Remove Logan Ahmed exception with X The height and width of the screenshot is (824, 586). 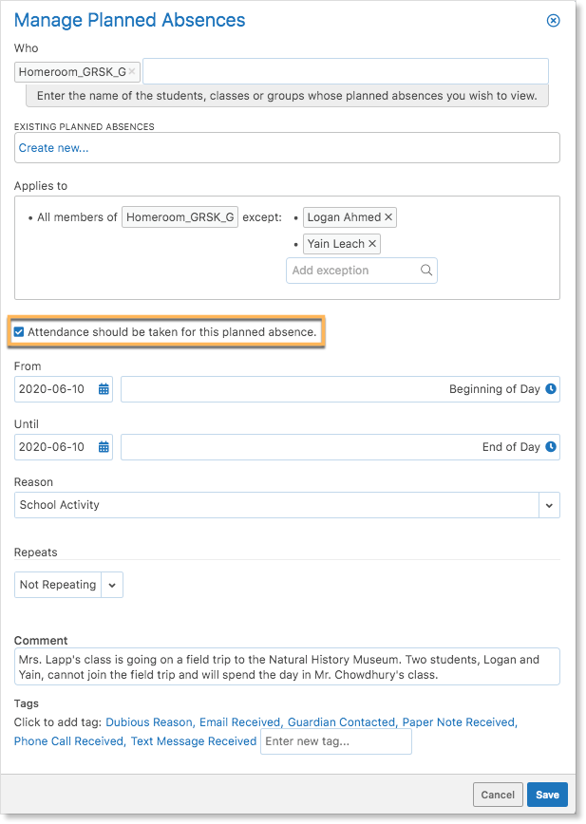pos(388,217)
